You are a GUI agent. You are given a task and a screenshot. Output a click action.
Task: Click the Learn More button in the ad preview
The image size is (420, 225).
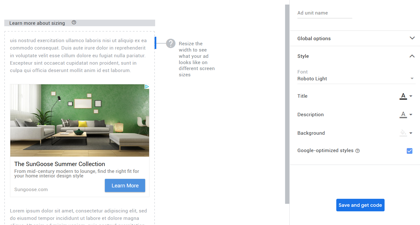tap(125, 185)
